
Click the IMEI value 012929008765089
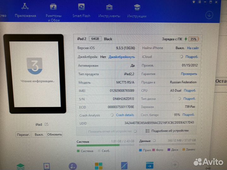pos(122,91)
